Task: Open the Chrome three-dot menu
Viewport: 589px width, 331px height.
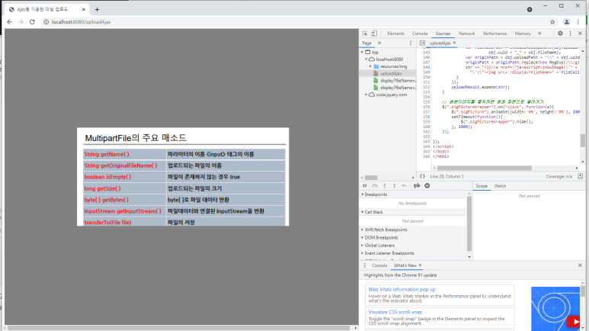Action: pos(578,22)
